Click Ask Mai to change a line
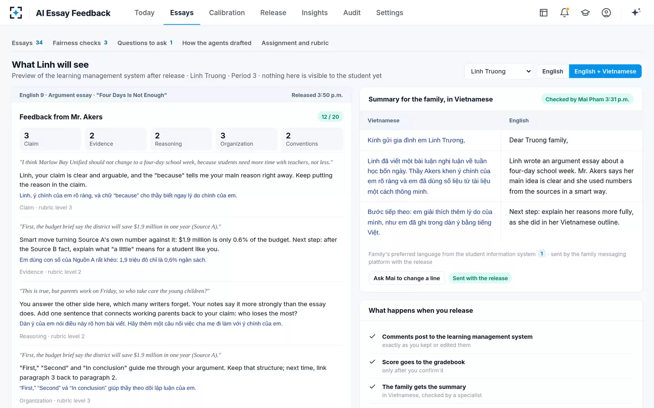 (406, 278)
